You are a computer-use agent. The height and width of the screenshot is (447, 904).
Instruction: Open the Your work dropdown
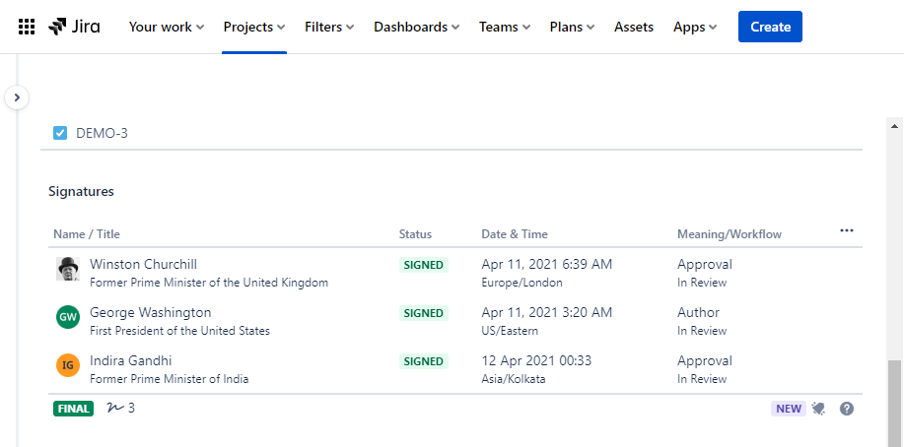tap(167, 27)
